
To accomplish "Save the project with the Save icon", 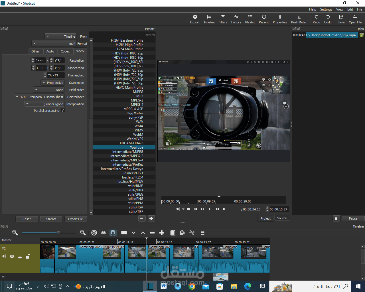I will 341,19.
